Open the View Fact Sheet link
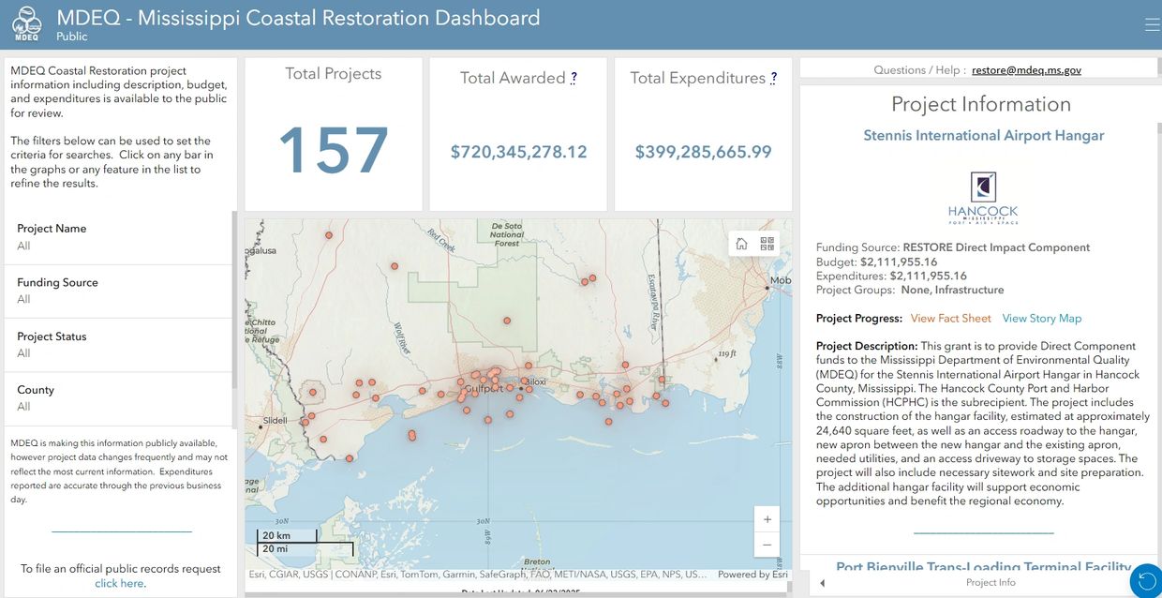1162x598 pixels. [x=950, y=319]
